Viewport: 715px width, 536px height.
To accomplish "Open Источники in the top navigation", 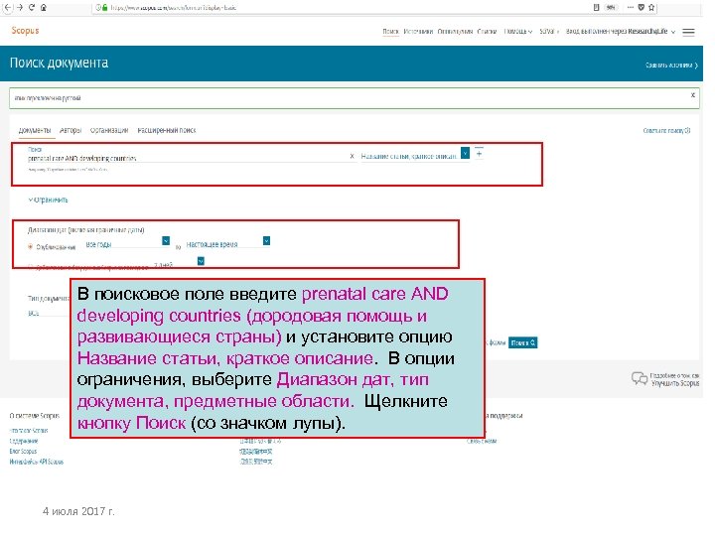I will [418, 32].
